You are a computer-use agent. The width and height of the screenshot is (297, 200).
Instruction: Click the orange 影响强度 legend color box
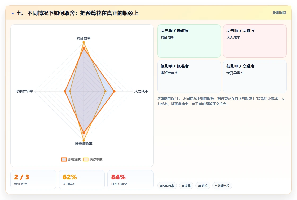pyautogui.click(x=64, y=159)
